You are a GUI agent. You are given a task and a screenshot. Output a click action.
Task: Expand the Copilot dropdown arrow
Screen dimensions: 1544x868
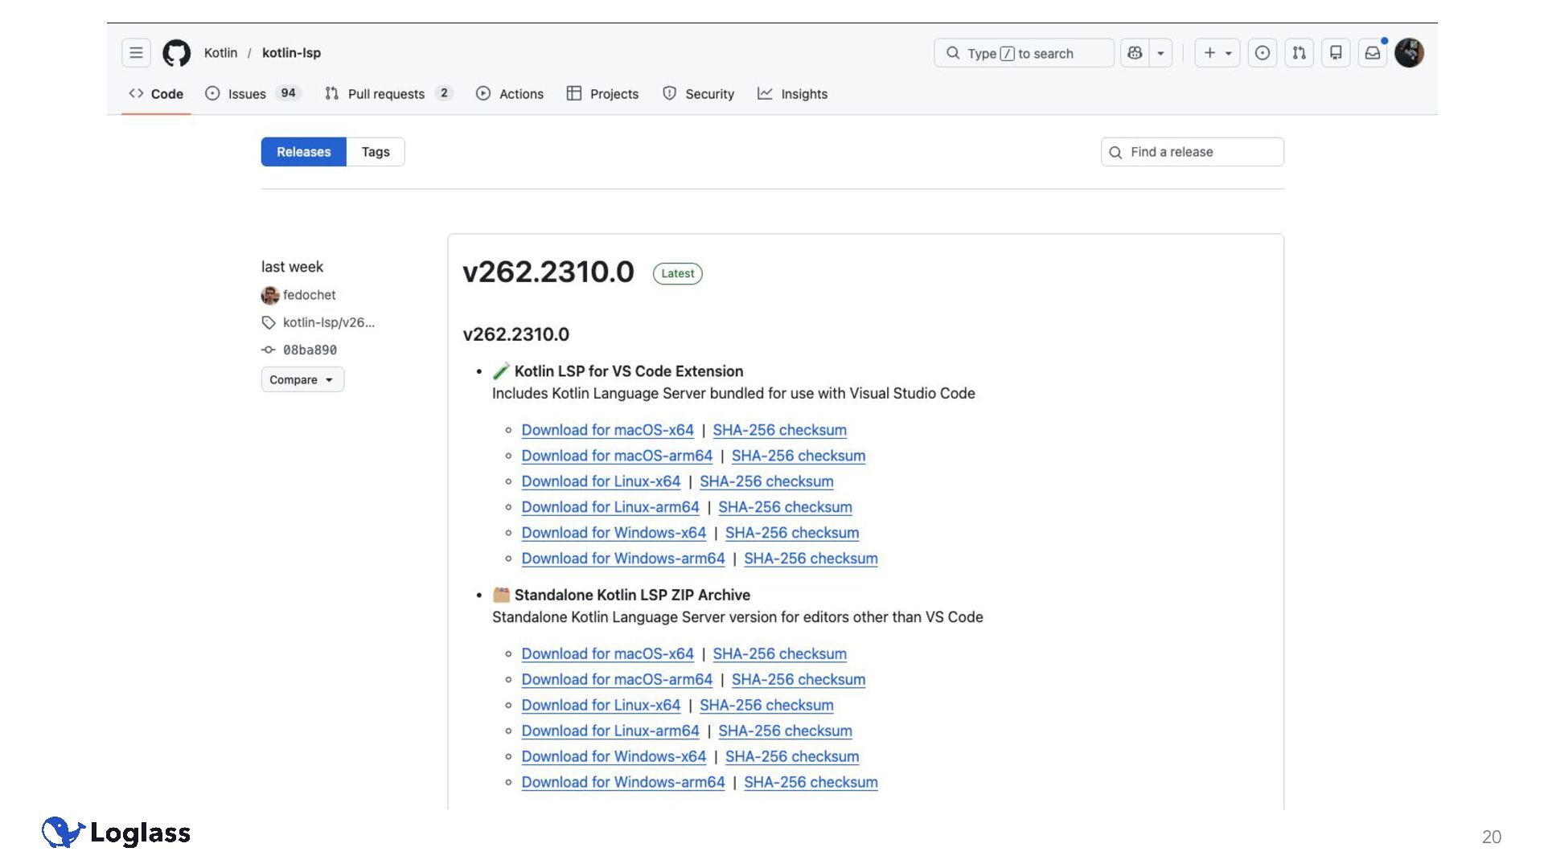point(1160,53)
